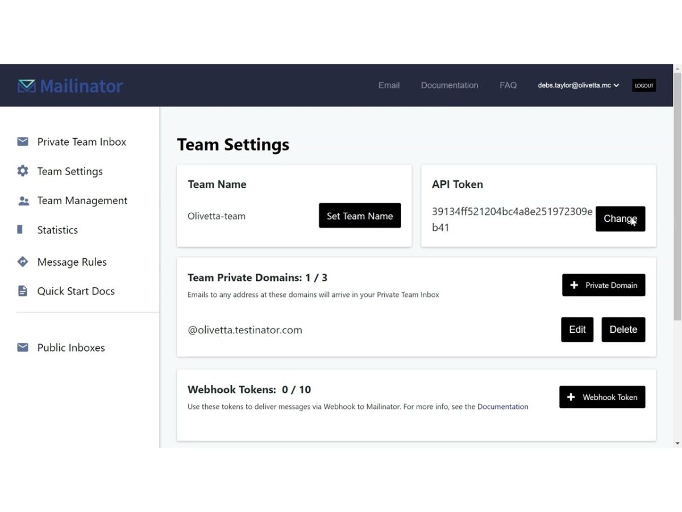
Task: Click the Public Inboxes envelope icon
Action: tap(23, 347)
